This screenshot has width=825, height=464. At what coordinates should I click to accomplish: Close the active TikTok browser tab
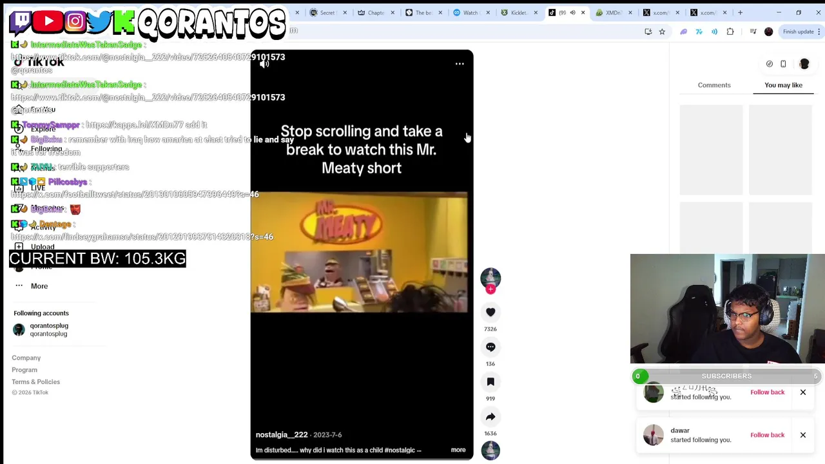click(x=583, y=12)
